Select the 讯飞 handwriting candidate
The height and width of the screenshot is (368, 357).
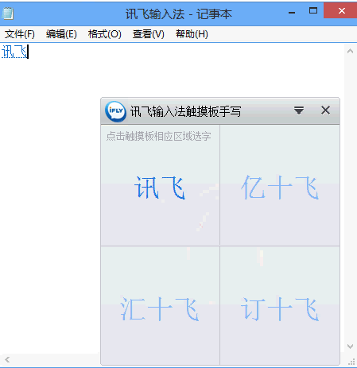160,185
